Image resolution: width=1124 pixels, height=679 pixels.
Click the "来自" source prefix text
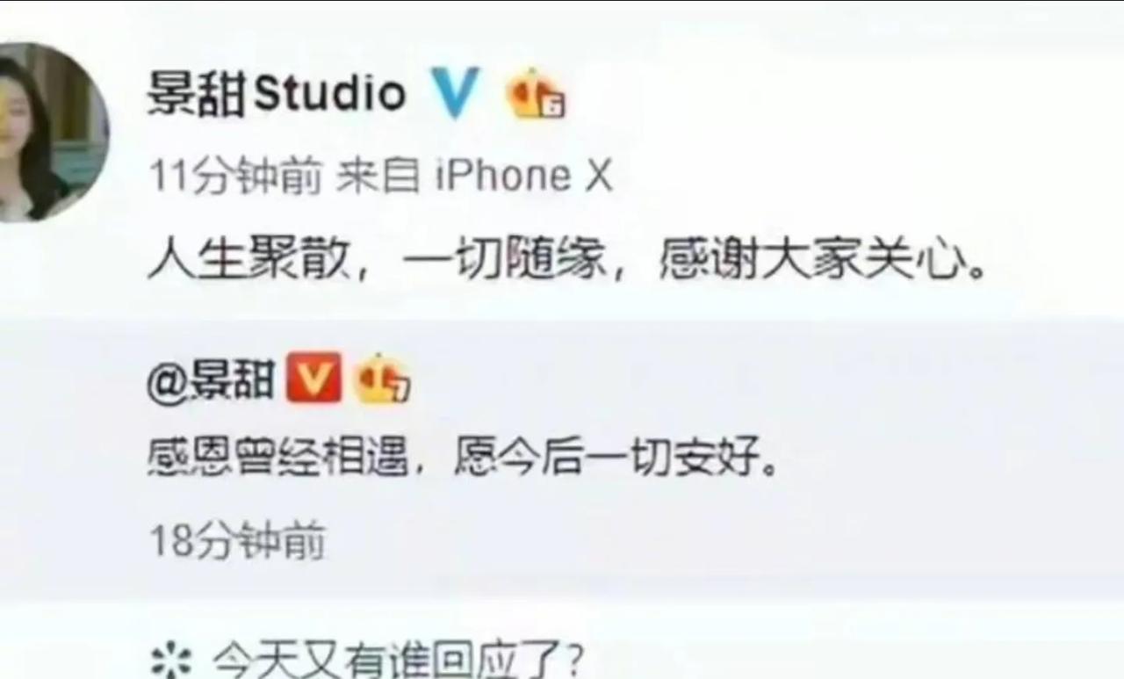point(378,177)
